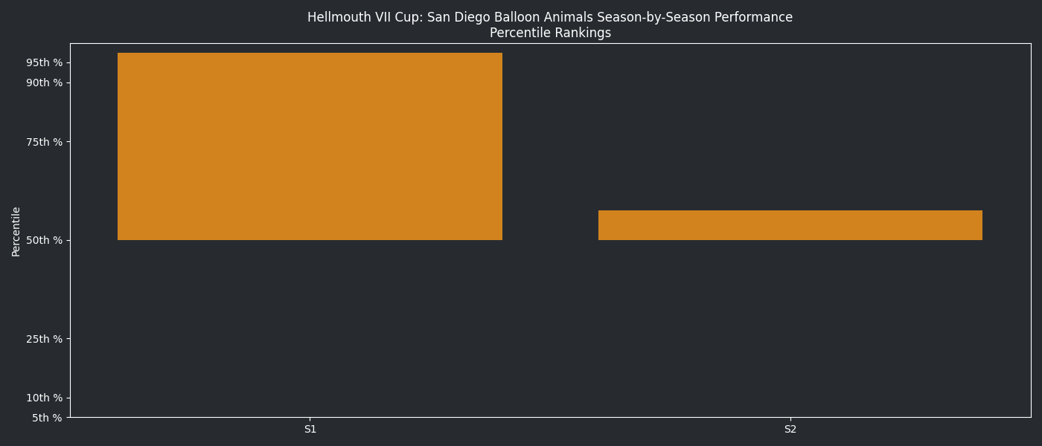
Task: Click the 10th % tick label
Action: pyautogui.click(x=45, y=398)
